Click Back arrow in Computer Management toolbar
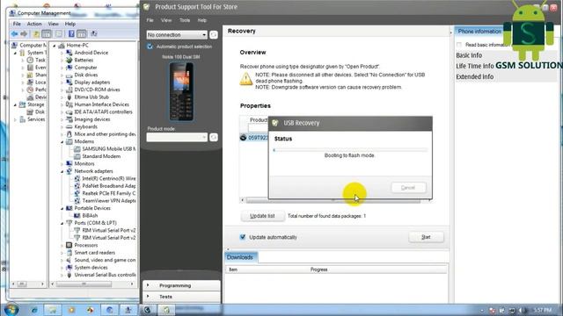Image resolution: width=563 pixels, height=316 pixels. click(14, 33)
